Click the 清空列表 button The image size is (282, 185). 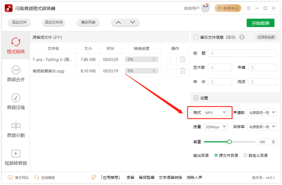coord(88,22)
